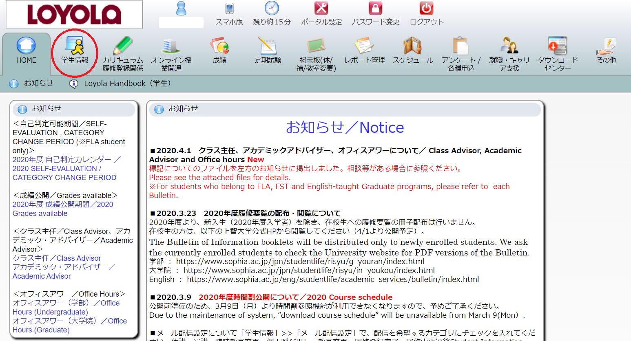Click info icon in main お知らせ panel header
The image size is (631, 341).
159,109
